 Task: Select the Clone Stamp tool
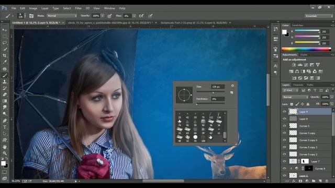coord(5,81)
